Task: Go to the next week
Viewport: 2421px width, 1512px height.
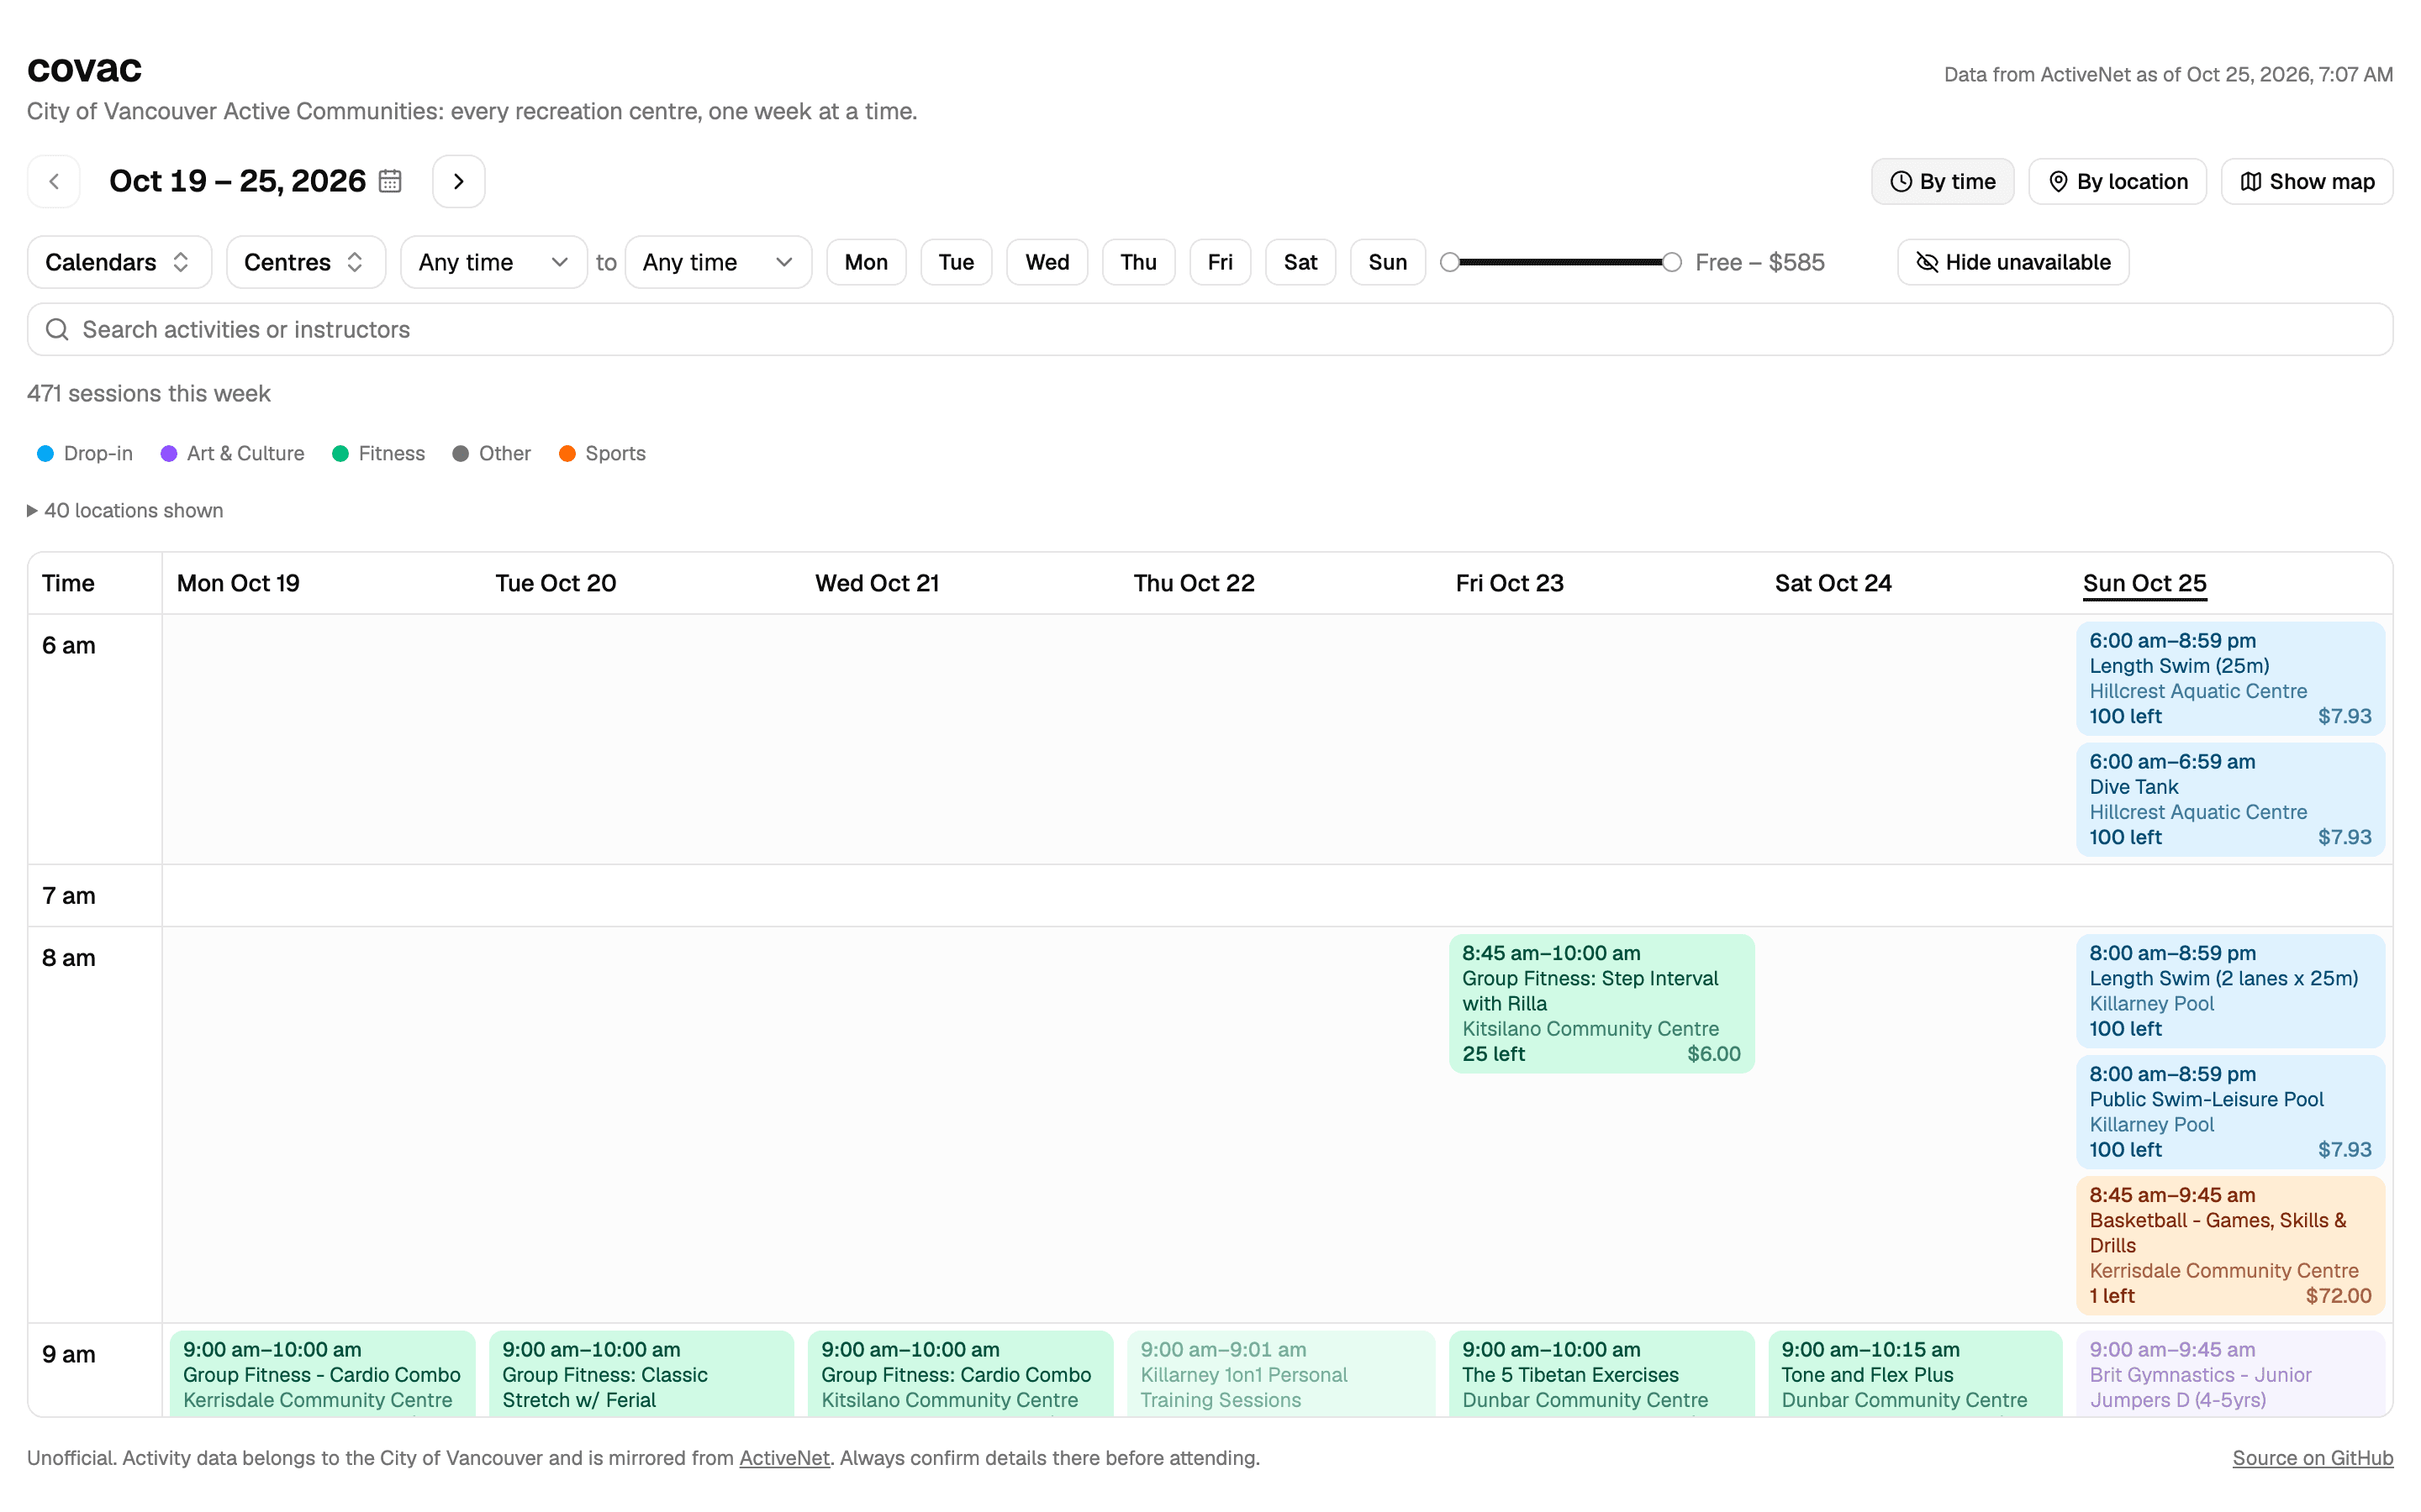Action: [x=458, y=181]
